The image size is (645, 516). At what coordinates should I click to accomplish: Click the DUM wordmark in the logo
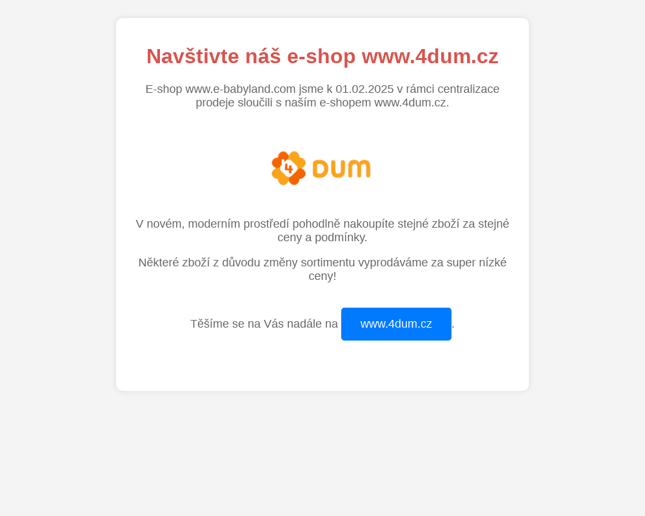pos(341,169)
